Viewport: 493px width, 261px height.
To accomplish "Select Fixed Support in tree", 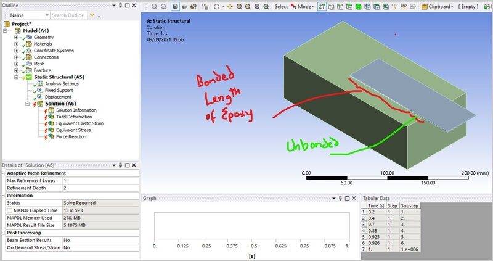I will click(x=59, y=90).
